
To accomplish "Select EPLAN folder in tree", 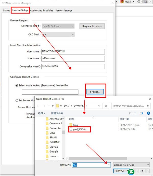I will [x=52, y=138].
